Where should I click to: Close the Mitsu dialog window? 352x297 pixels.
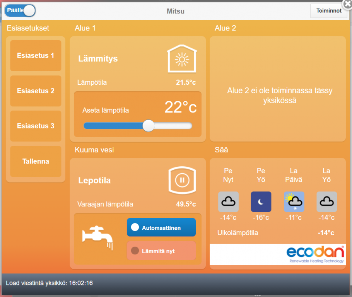point(347,3)
